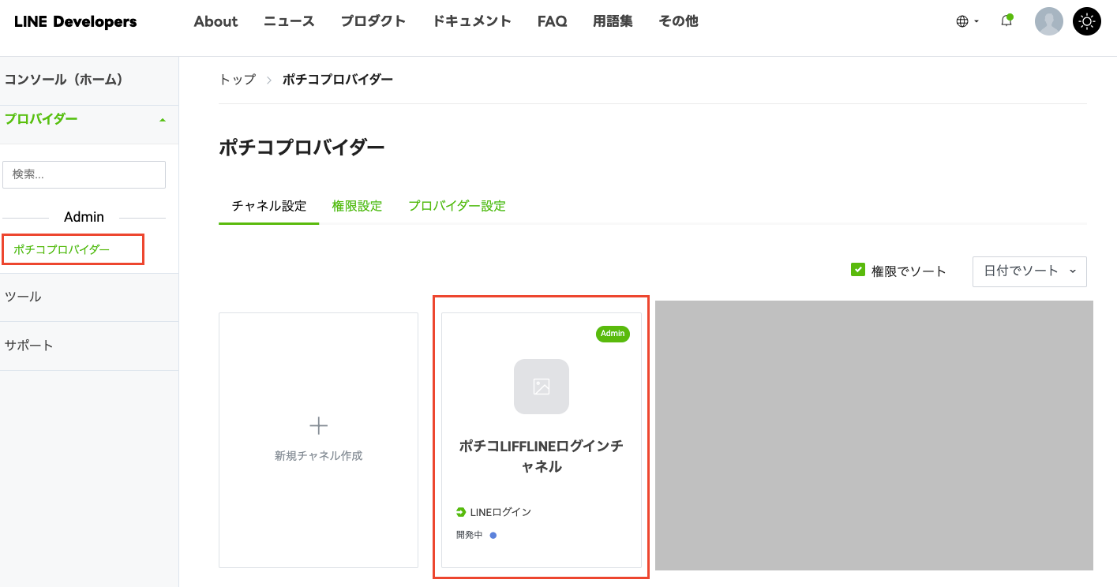Open ニュース menu
The height and width of the screenshot is (587, 1117).
tap(289, 21)
